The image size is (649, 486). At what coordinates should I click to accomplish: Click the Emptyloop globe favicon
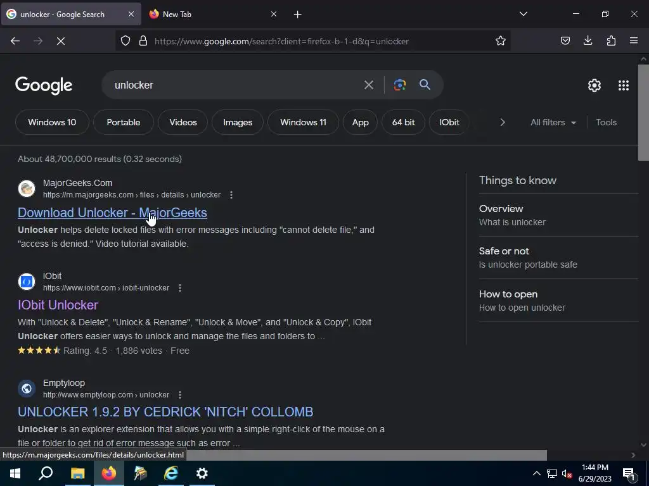(x=27, y=389)
